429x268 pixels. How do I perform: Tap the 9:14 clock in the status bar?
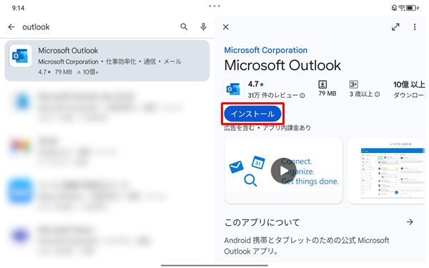18,8
